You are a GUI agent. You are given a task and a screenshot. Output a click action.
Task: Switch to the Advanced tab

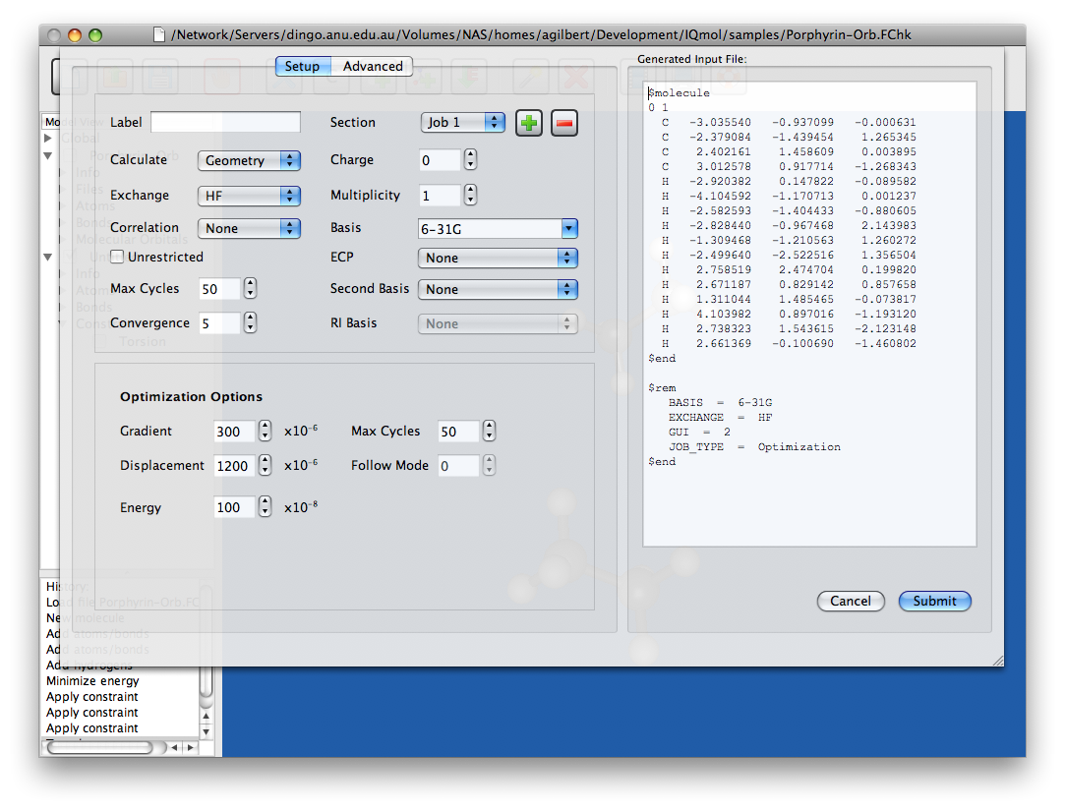[372, 66]
